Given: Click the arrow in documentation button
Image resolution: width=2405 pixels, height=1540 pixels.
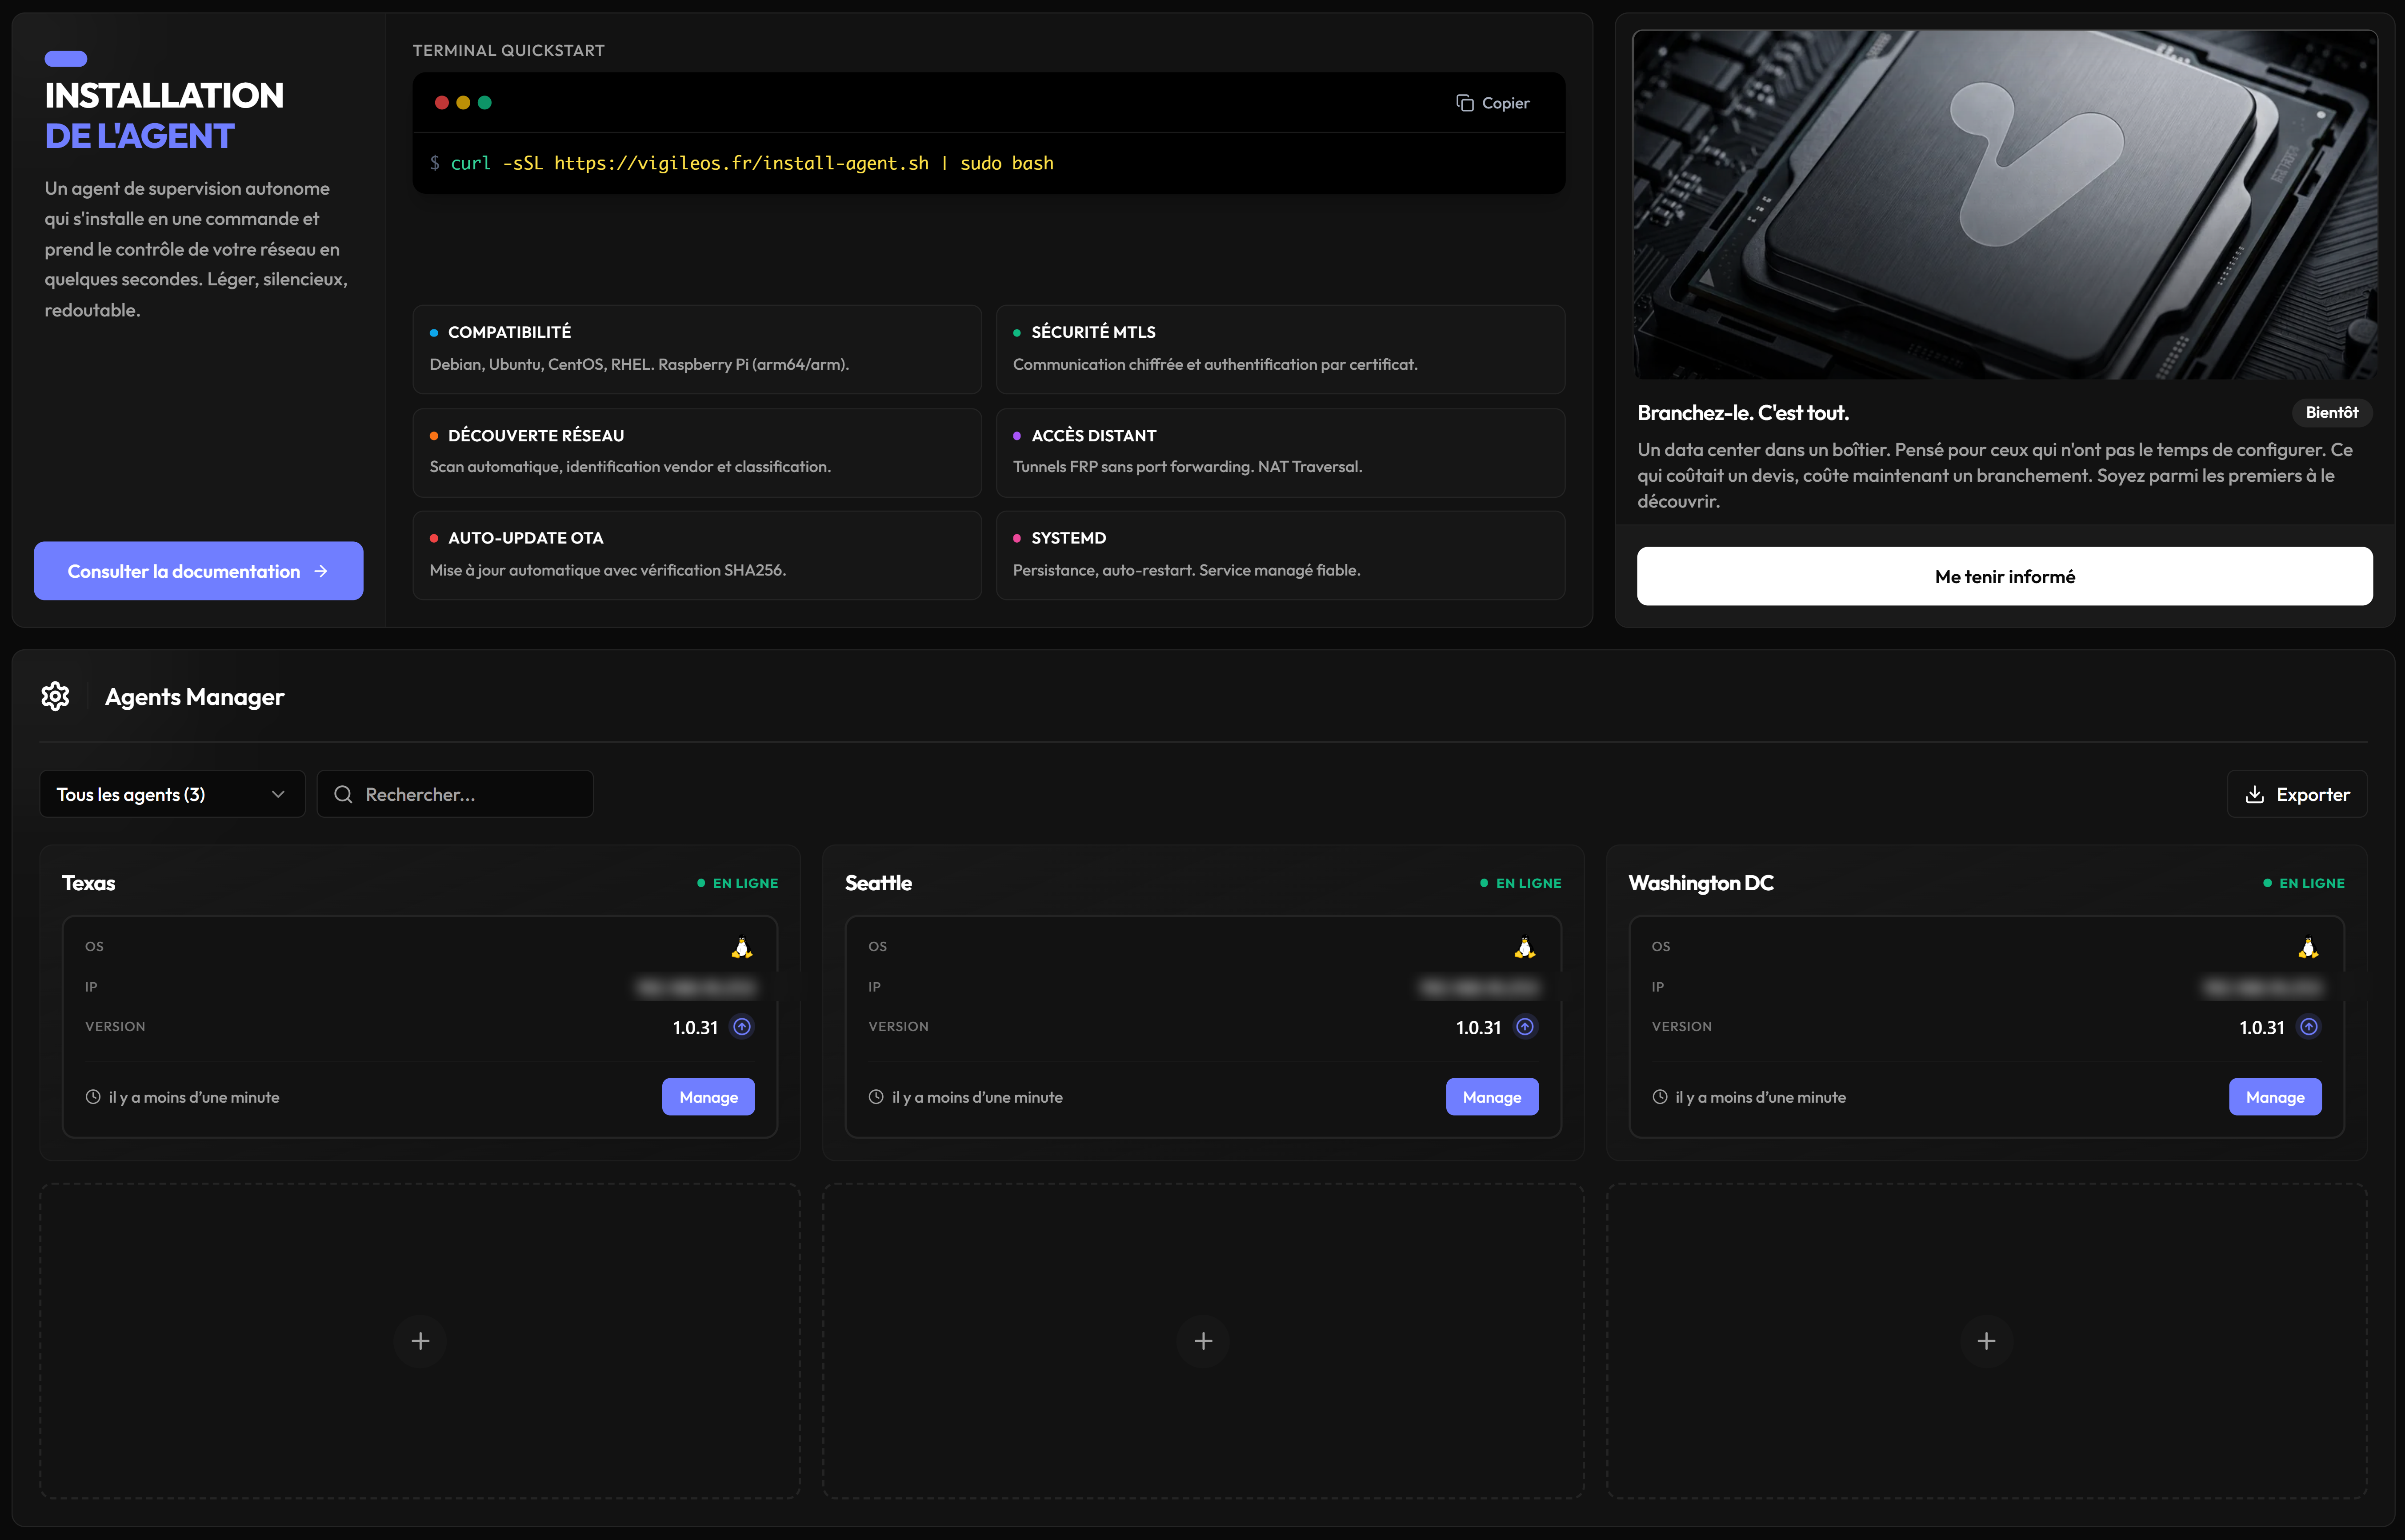Looking at the screenshot, I should 321,571.
